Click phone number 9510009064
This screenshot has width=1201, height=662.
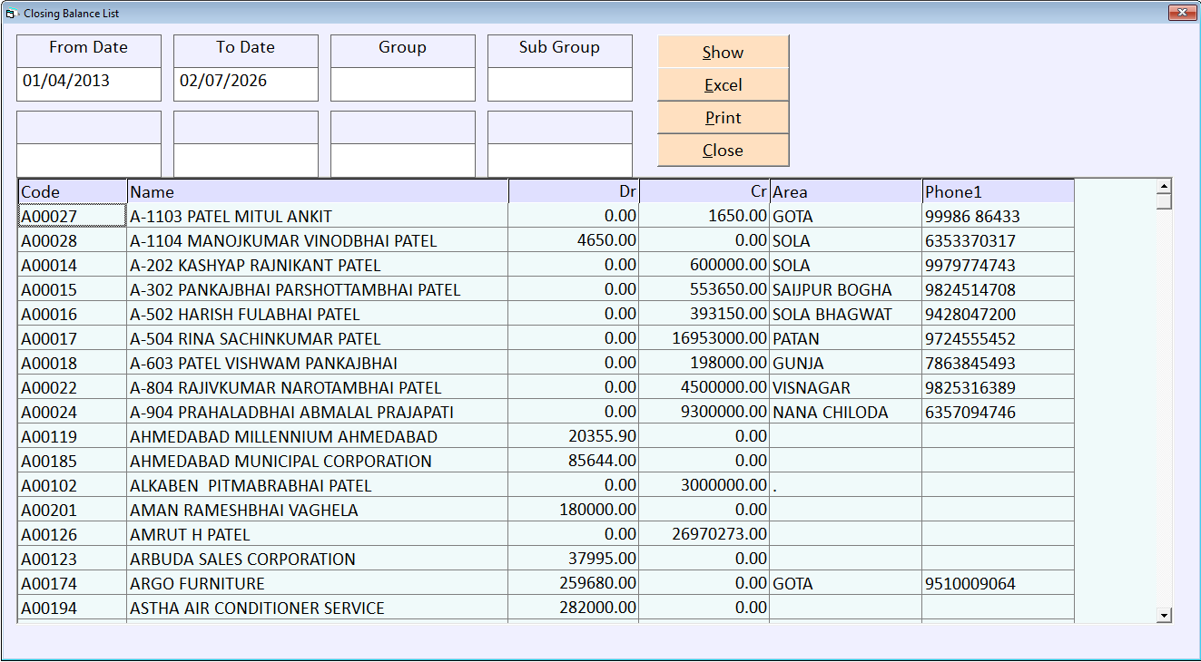(x=999, y=583)
